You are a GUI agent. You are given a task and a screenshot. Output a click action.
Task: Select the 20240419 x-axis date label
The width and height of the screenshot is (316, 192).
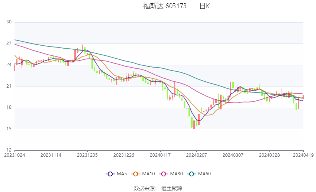pos(303,155)
